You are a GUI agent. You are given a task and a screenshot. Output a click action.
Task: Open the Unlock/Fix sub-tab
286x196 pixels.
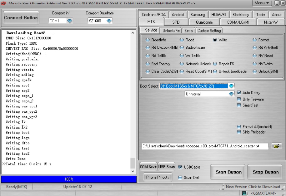click(171, 31)
